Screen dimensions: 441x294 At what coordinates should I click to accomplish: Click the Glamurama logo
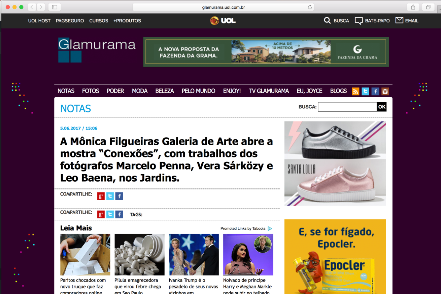pyautogui.click(x=97, y=50)
